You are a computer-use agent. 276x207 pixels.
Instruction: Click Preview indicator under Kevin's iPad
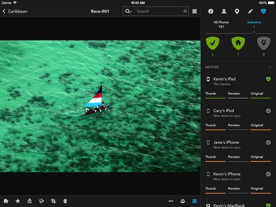tap(238, 95)
